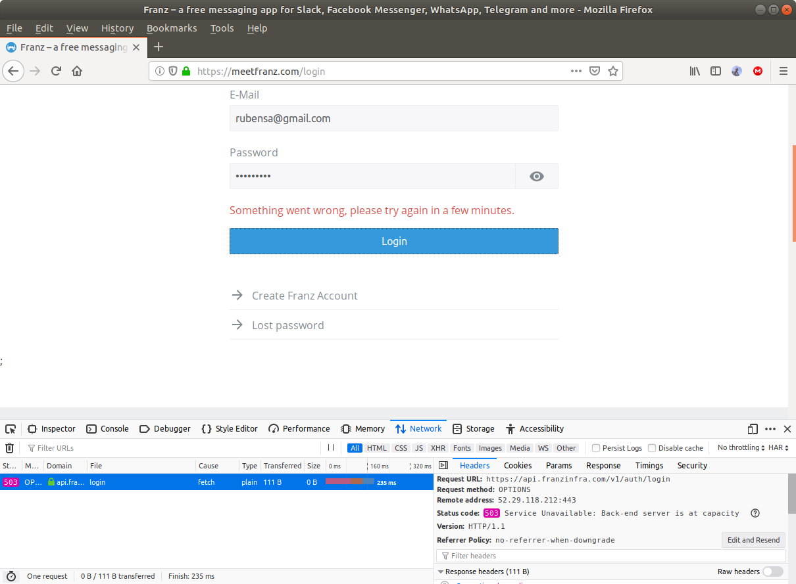Toggle Raw headers switch

click(773, 572)
